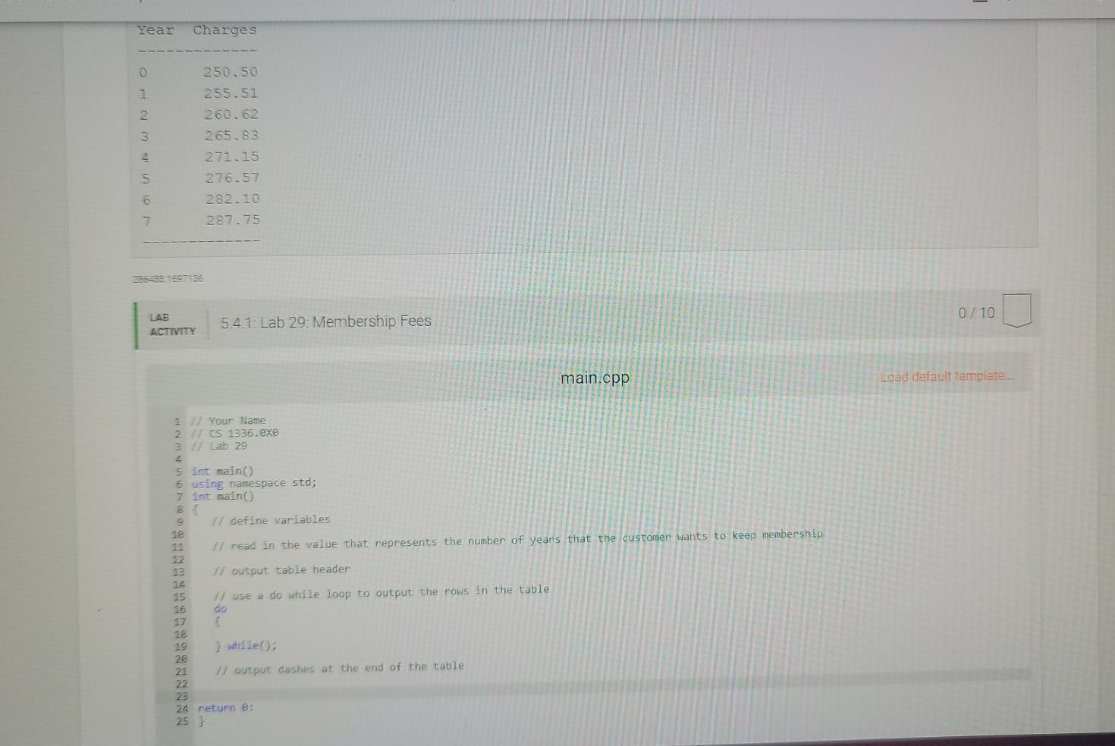Click the lab title 5.4.1: Lab 29: Membership Fees

coord(326,321)
